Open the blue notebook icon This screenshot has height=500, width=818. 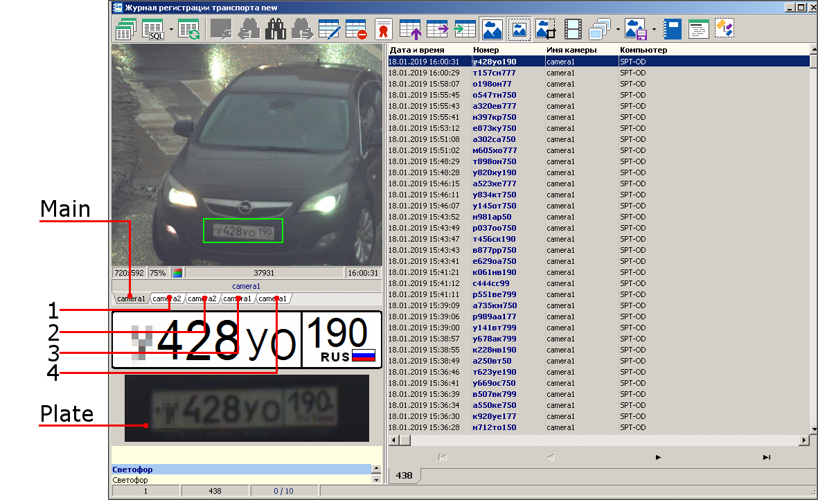672,29
